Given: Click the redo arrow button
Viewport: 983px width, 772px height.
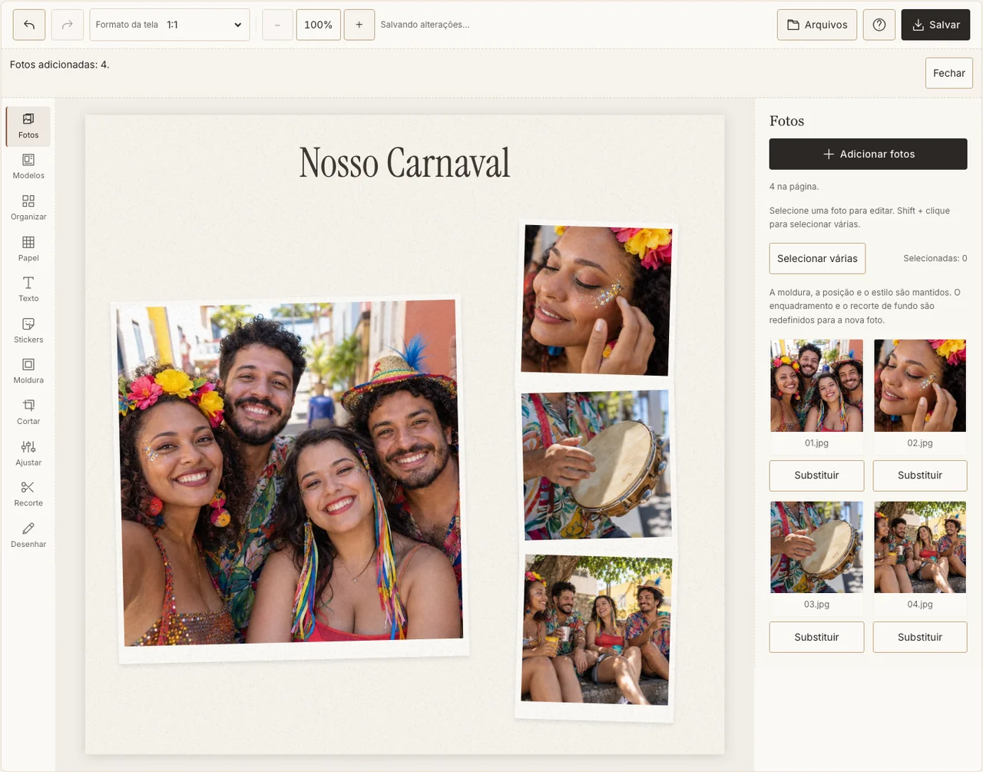Looking at the screenshot, I should (68, 25).
